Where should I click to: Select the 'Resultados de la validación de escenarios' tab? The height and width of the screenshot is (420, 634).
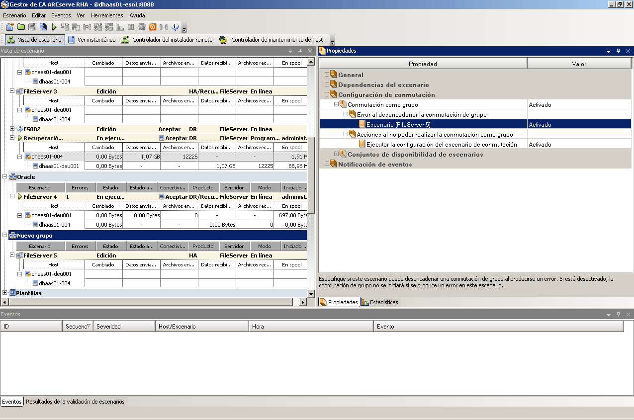tap(75, 402)
